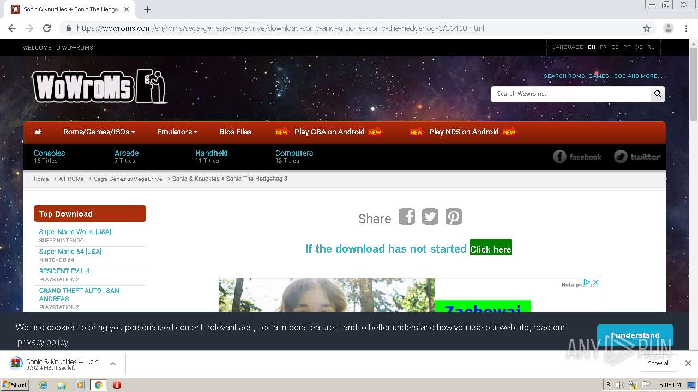Image resolution: width=698 pixels, height=392 pixels.
Task: Launch Internet Explorer from the taskbar
Action: 43,385
